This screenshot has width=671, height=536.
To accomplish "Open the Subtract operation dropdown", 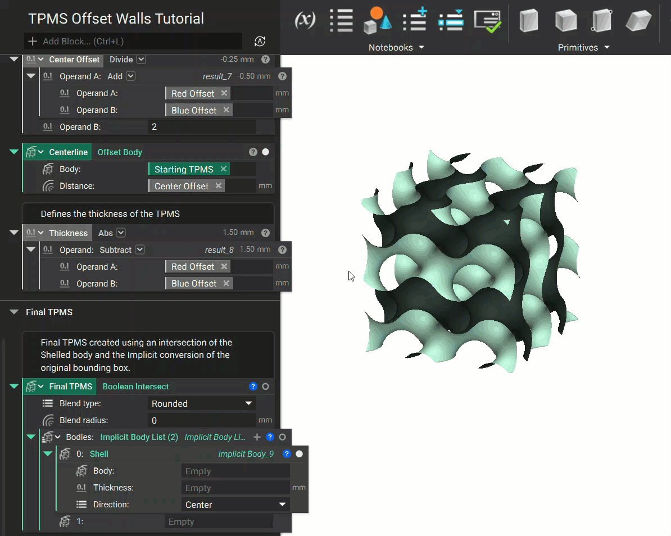I will [x=140, y=250].
